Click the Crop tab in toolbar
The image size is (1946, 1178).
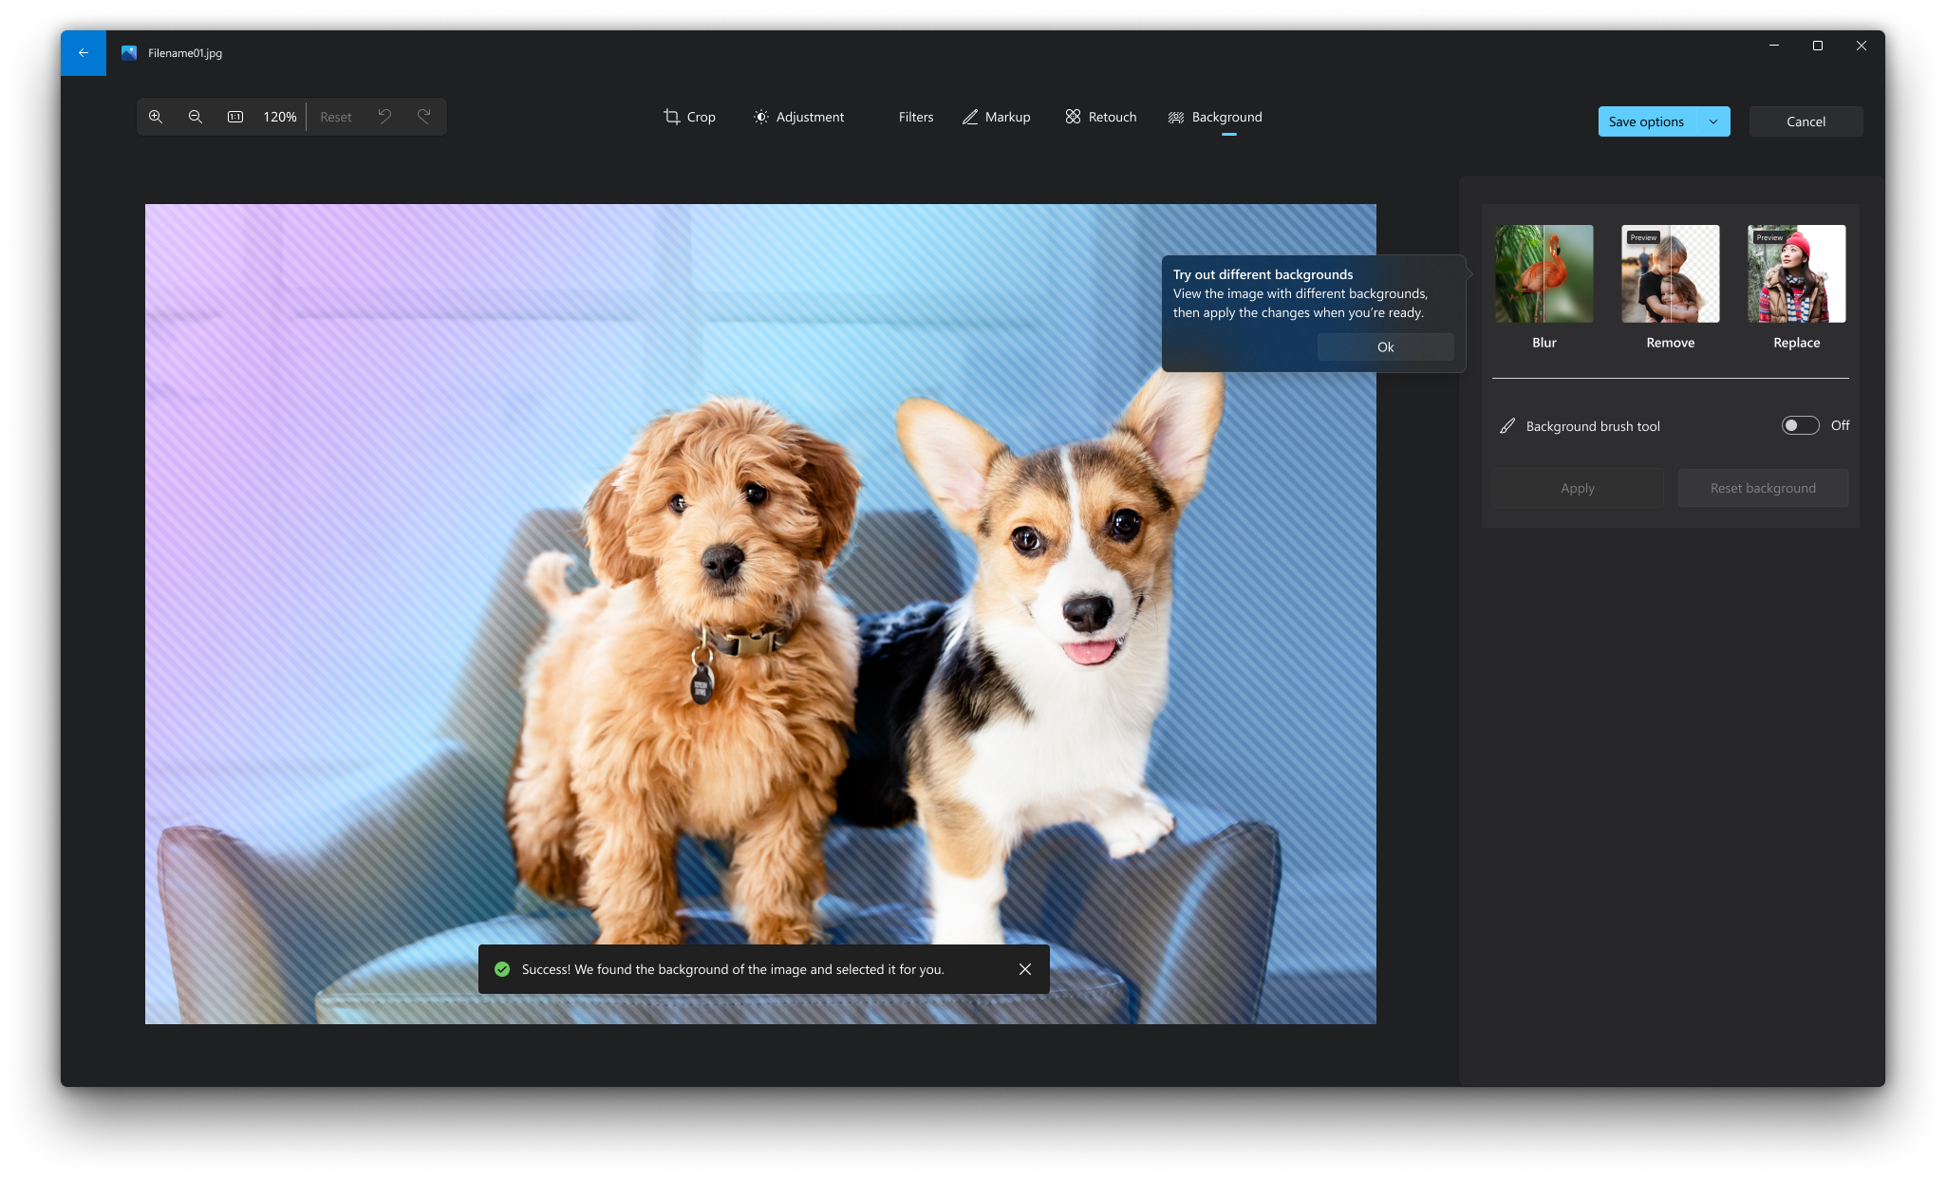[x=689, y=115]
